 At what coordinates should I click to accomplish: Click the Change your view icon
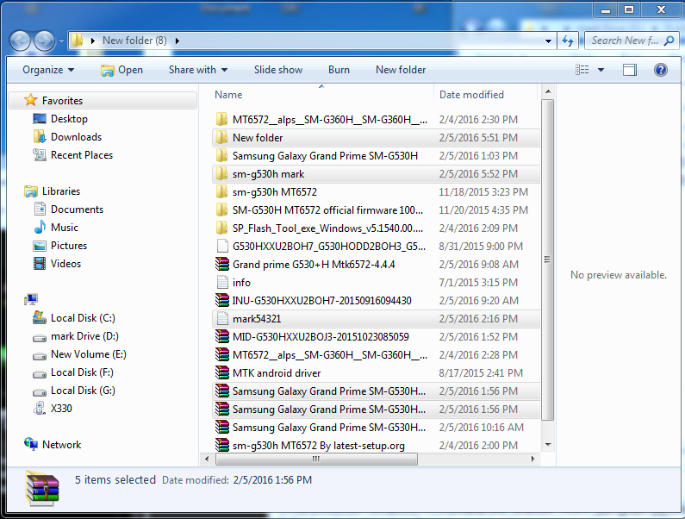tap(583, 70)
